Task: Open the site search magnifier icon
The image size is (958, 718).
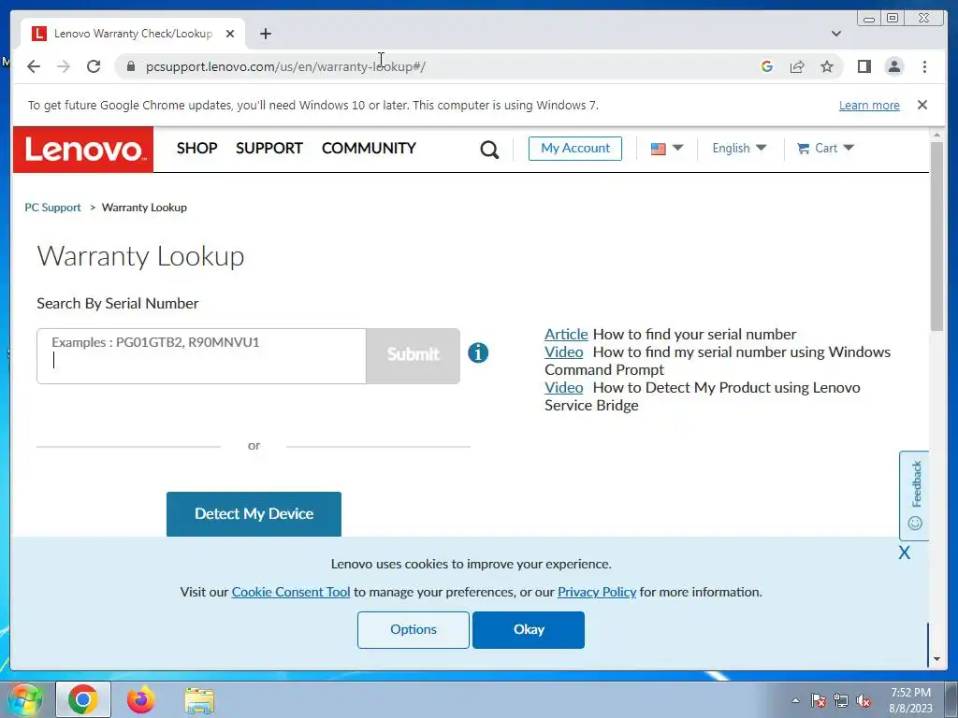Action: pos(489,149)
